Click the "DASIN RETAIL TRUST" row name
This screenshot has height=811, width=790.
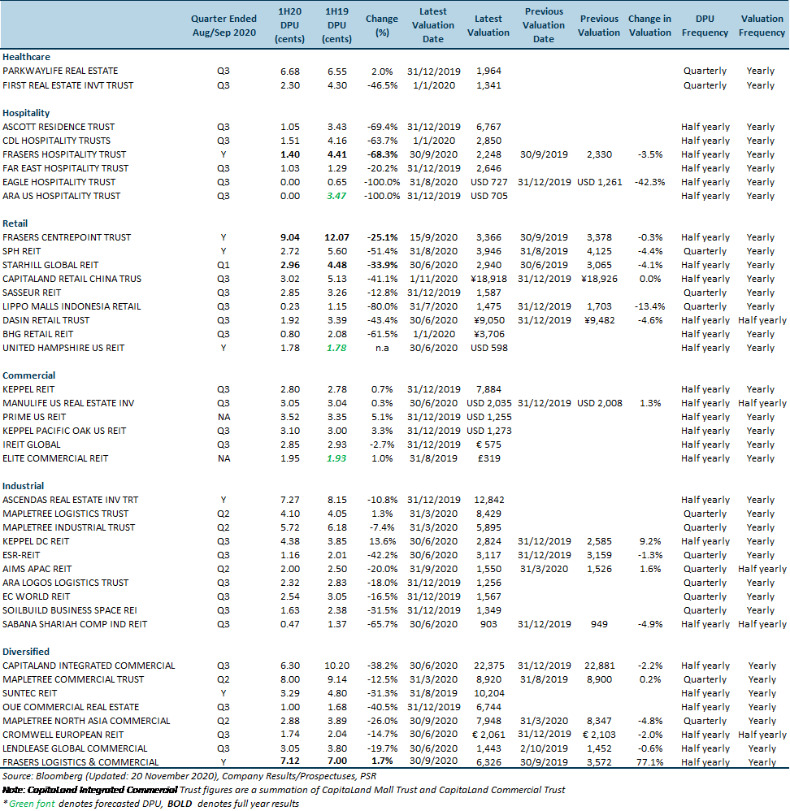coord(46,320)
